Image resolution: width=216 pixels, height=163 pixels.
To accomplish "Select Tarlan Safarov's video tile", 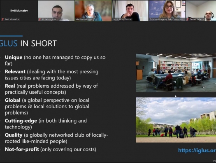I will pyautogui.click(x=201, y=11).
